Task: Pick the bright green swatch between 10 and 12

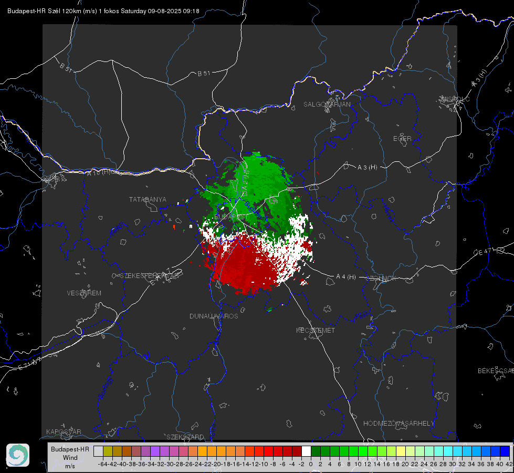Action: 363,451
